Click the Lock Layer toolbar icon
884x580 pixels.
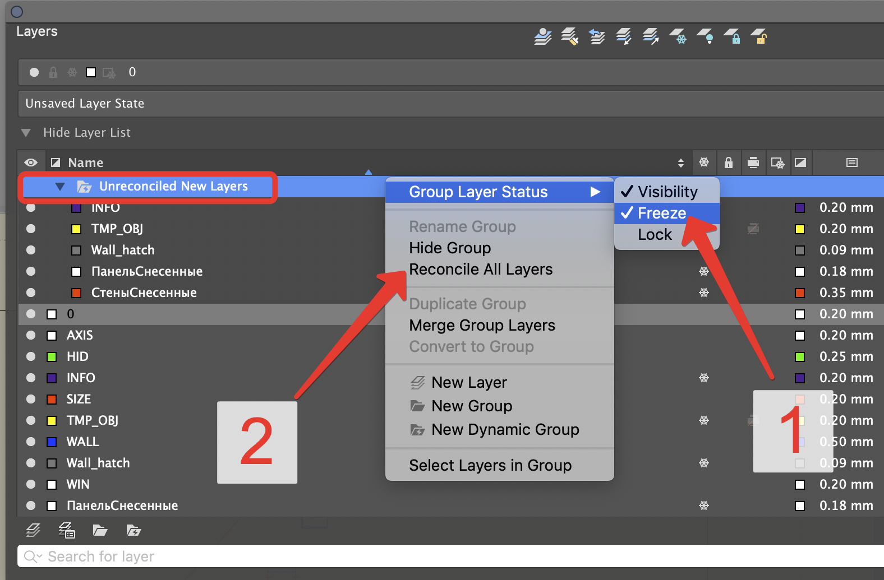732,37
